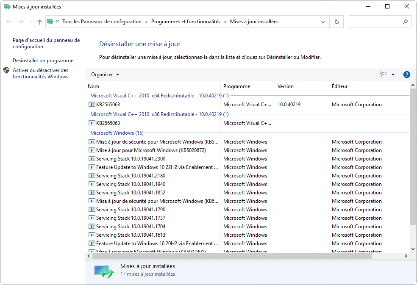Open Désinstaller un programme link

[43, 61]
